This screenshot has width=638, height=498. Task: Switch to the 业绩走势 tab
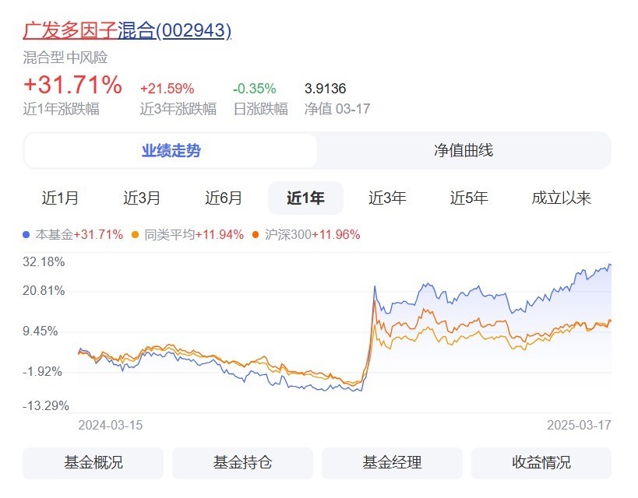[x=171, y=151]
